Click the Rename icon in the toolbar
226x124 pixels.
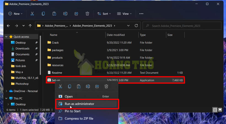click(x=65, y=14)
